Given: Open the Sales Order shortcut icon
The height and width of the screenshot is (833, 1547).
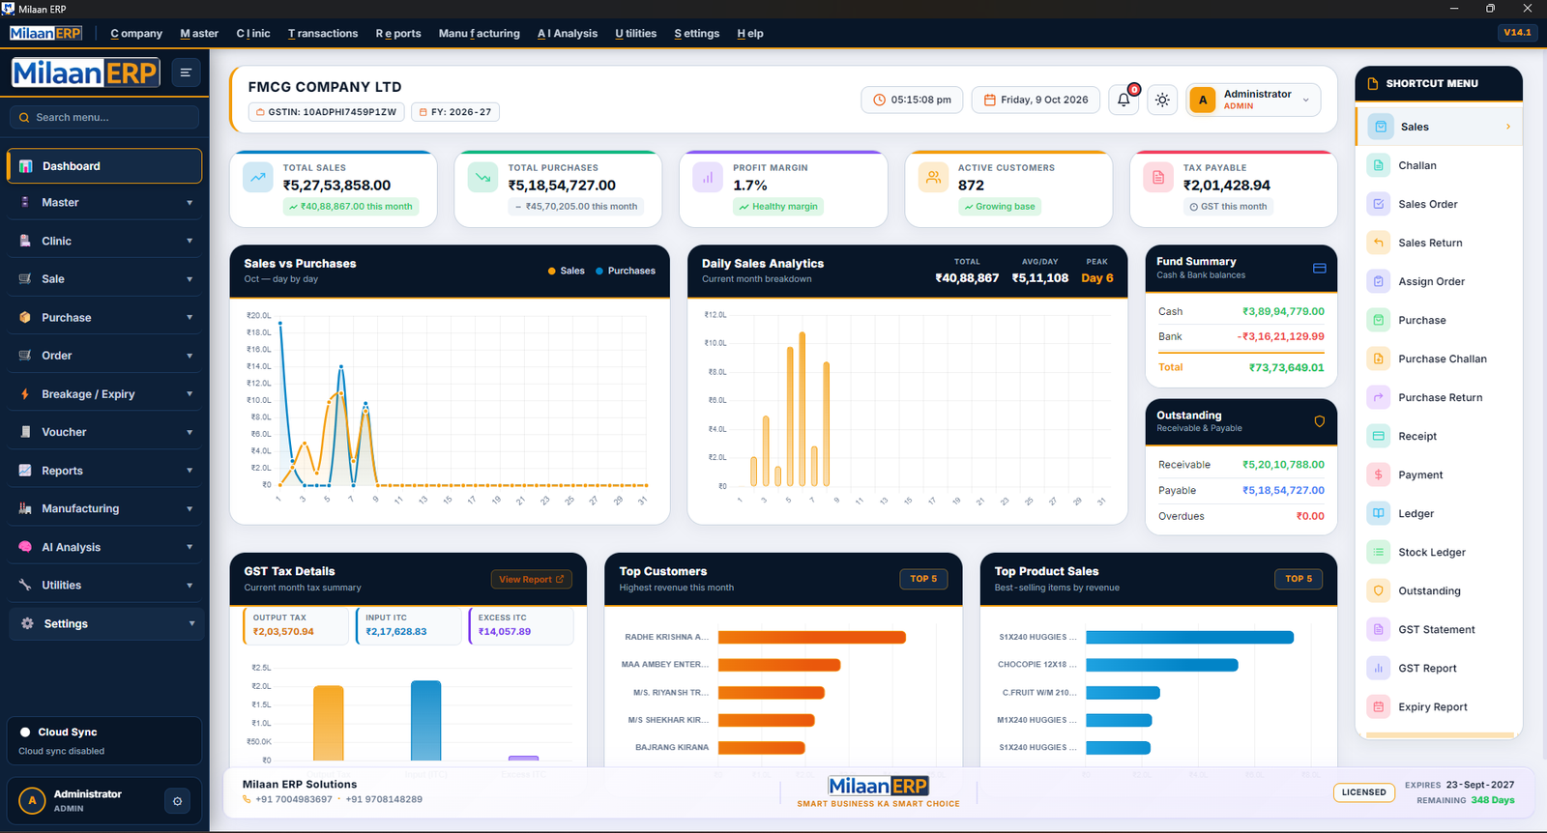Looking at the screenshot, I should click(1379, 204).
